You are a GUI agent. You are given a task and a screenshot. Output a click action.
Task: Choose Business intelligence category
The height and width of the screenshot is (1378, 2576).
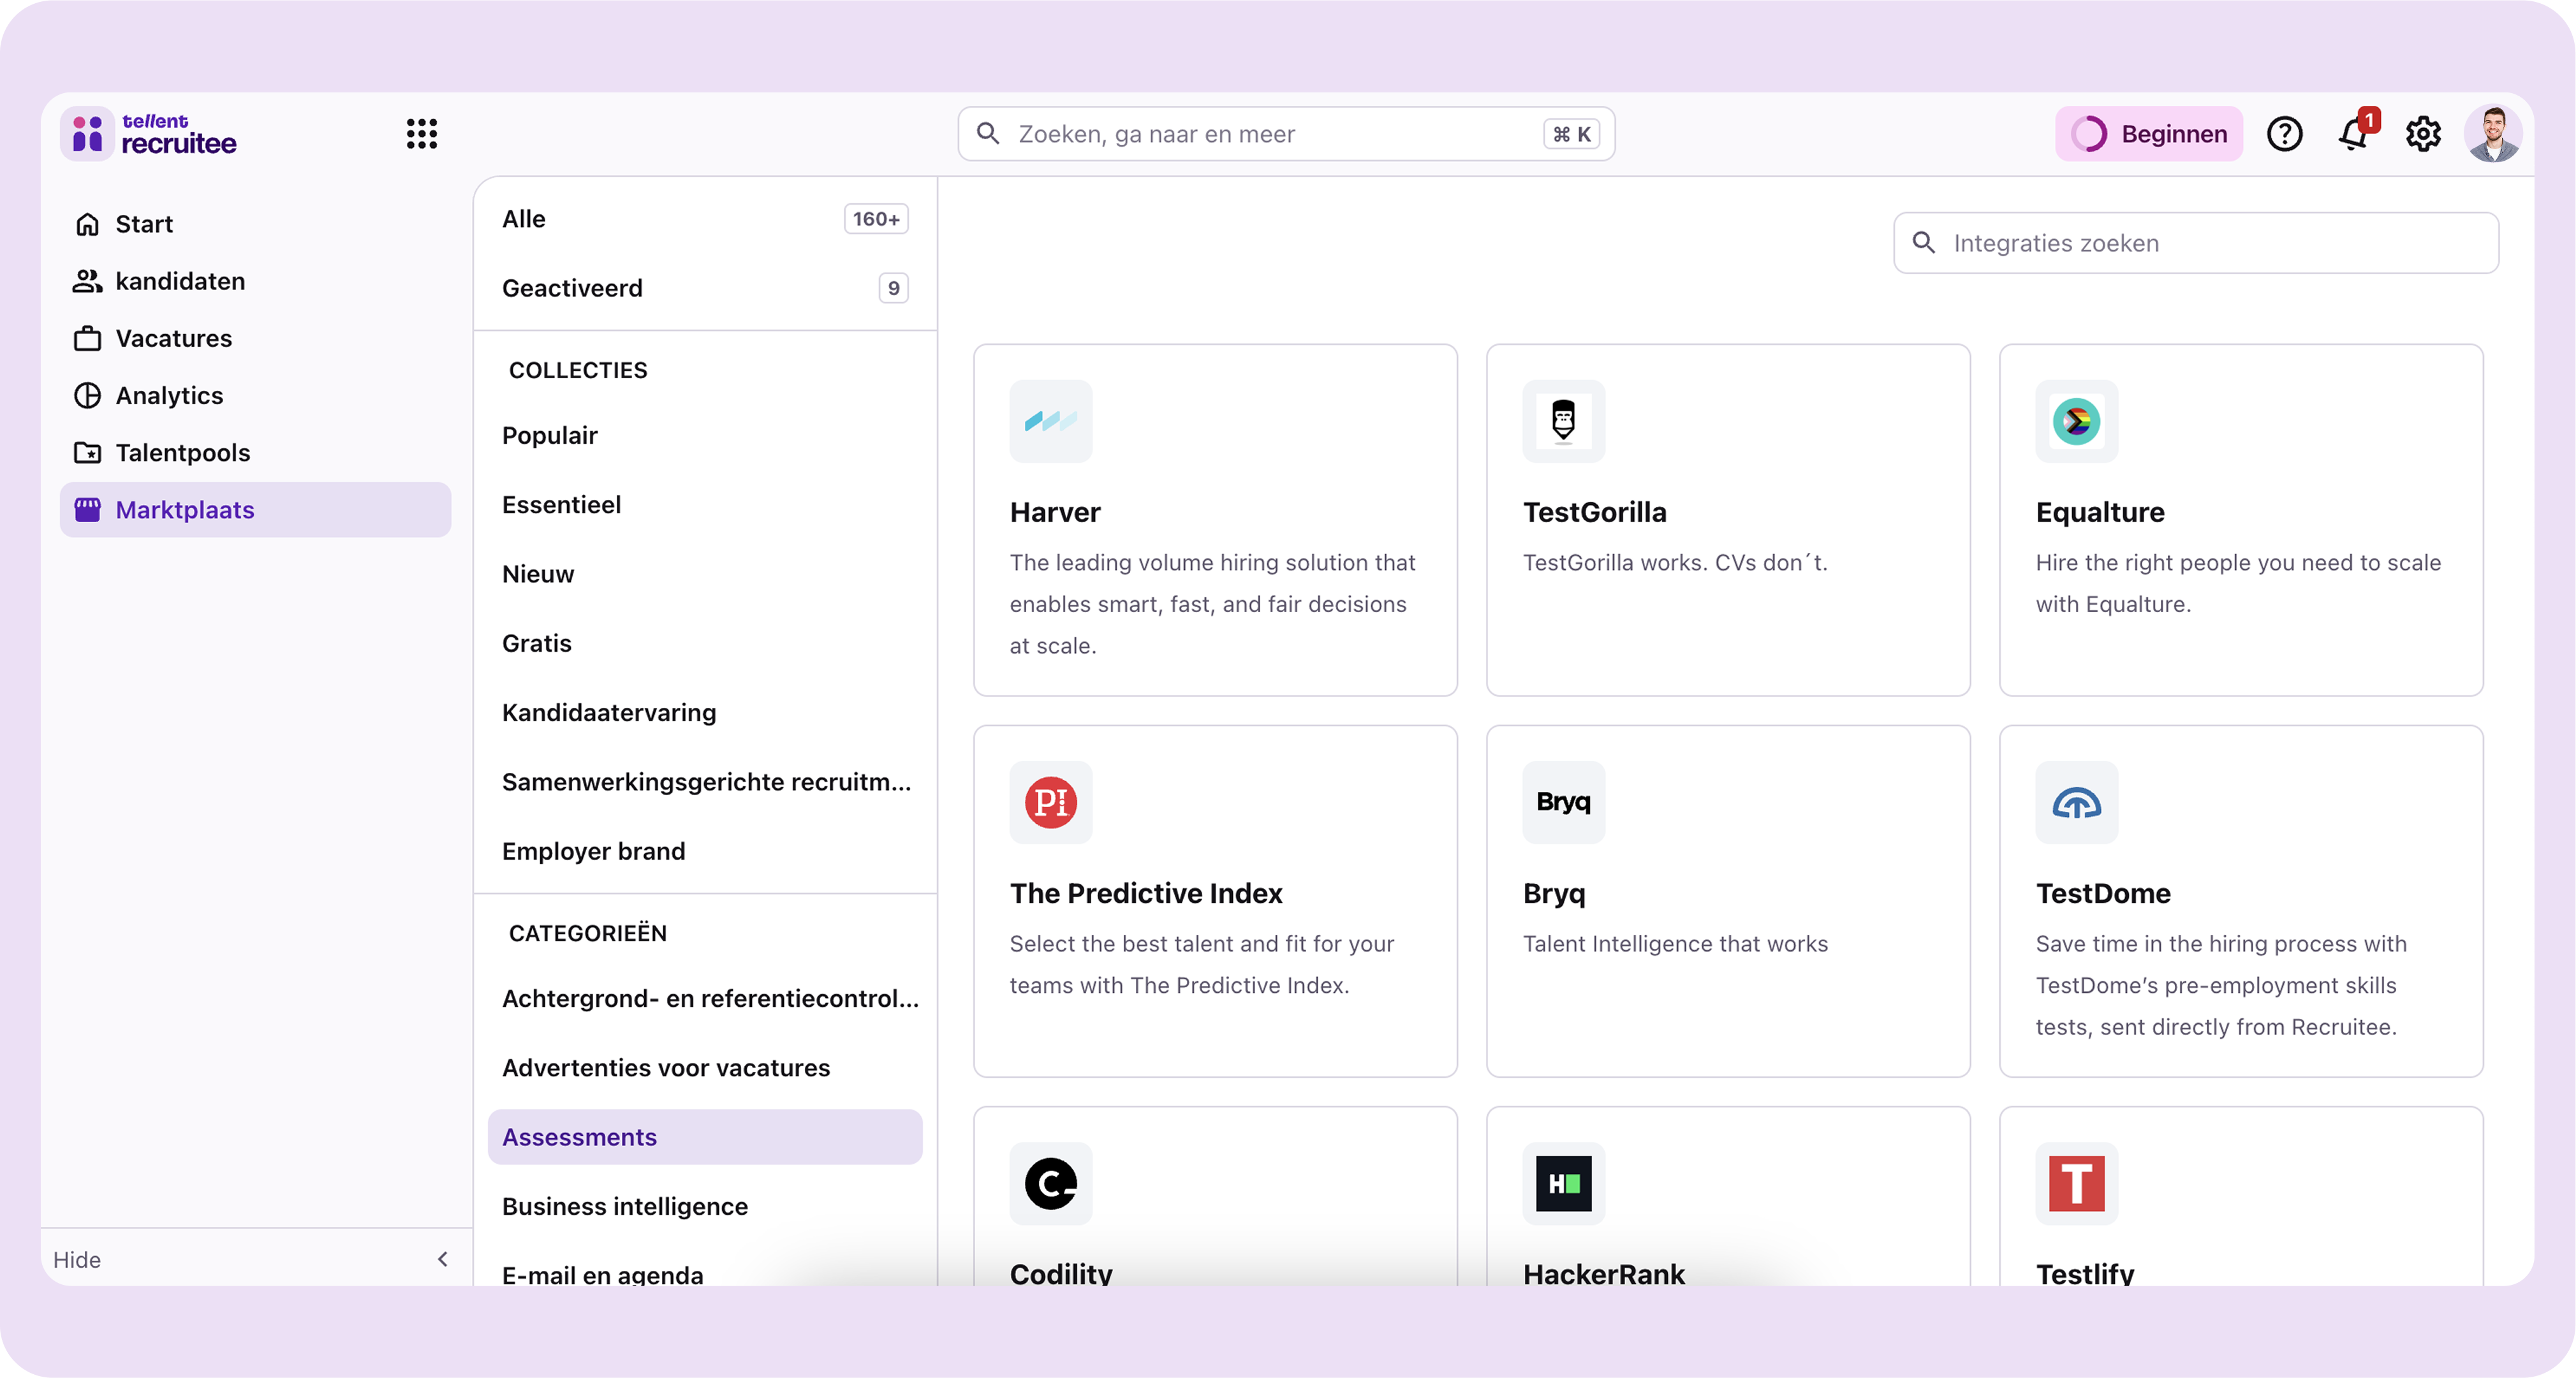click(624, 1206)
